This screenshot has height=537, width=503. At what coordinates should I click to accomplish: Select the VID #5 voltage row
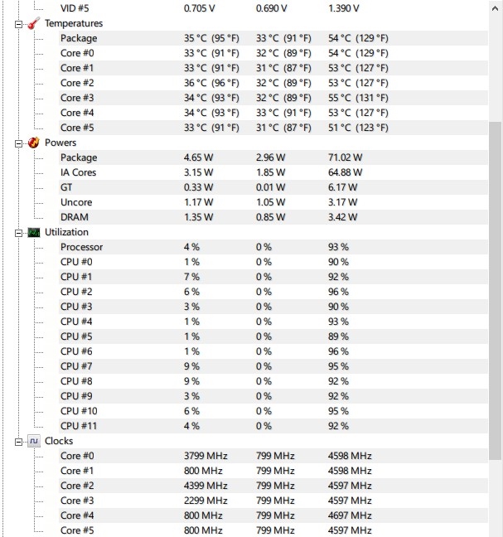click(x=273, y=8)
